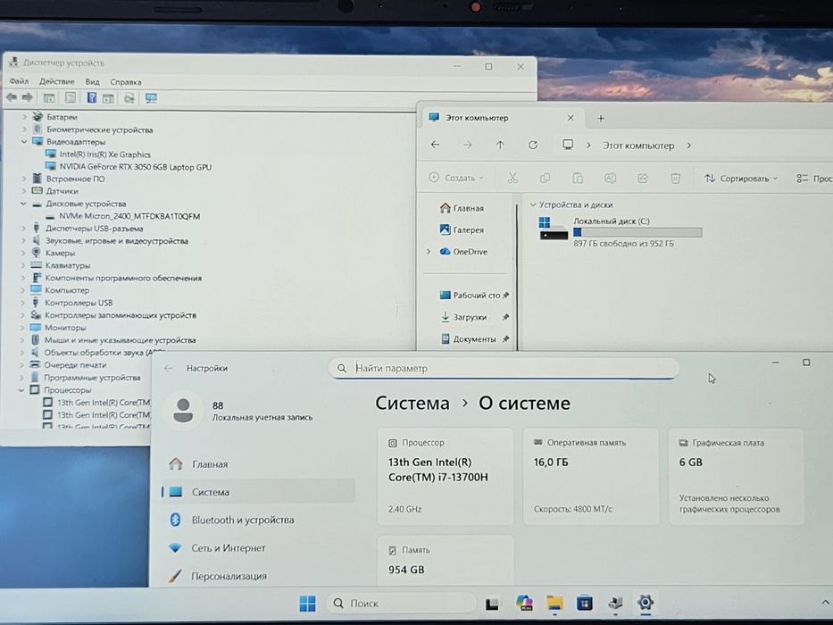
Task: Click Explorer forward arrow
Action: (x=468, y=145)
